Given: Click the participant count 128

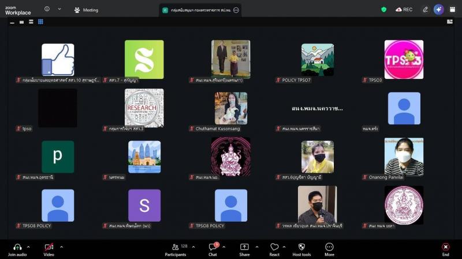Looking at the screenshot, I should (x=184, y=246).
